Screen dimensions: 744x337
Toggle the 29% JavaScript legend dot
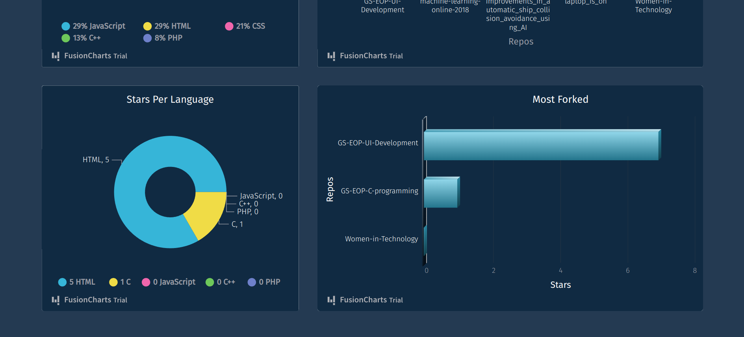66,26
